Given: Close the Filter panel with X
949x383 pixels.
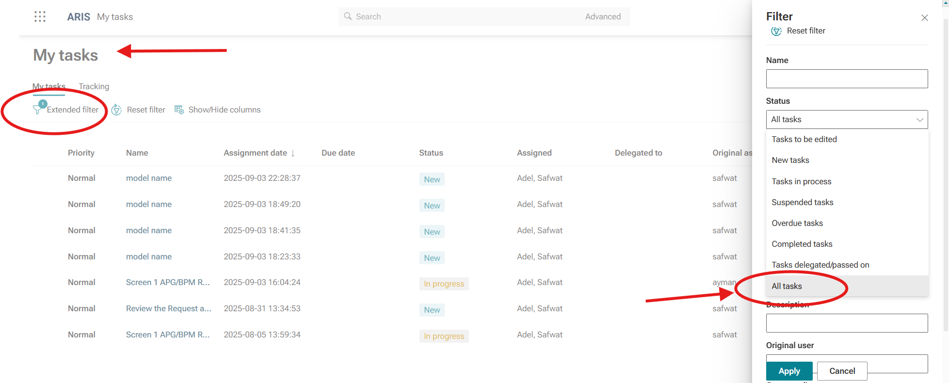Looking at the screenshot, I should (x=924, y=18).
